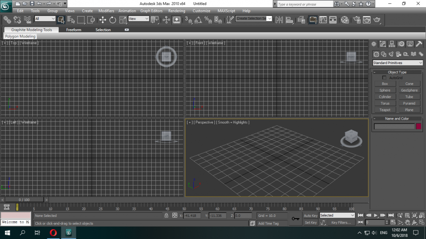
Task: Open the Utilities panel hammer icon
Action: 419,44
